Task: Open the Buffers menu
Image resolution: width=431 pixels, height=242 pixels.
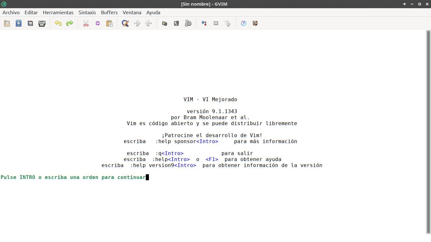Action: (x=109, y=13)
